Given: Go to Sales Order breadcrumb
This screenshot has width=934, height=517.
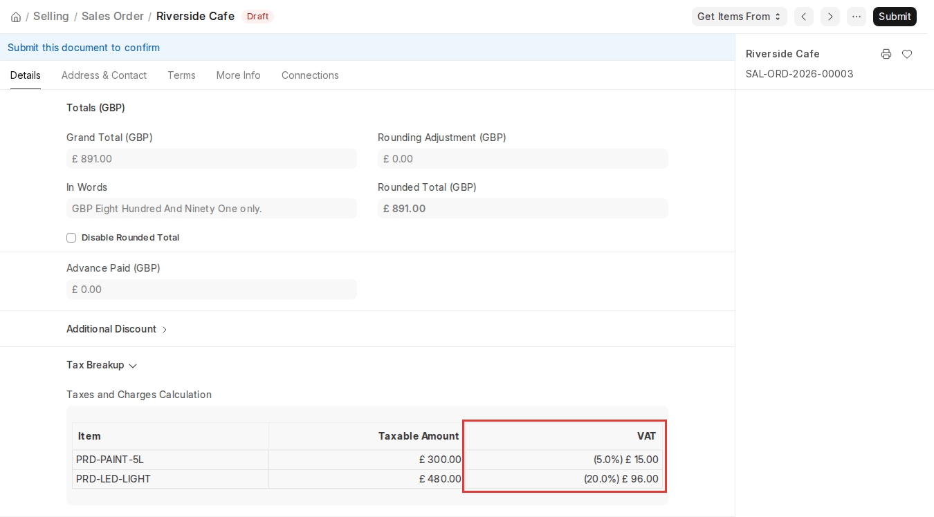Looking at the screenshot, I should pyautogui.click(x=113, y=16).
